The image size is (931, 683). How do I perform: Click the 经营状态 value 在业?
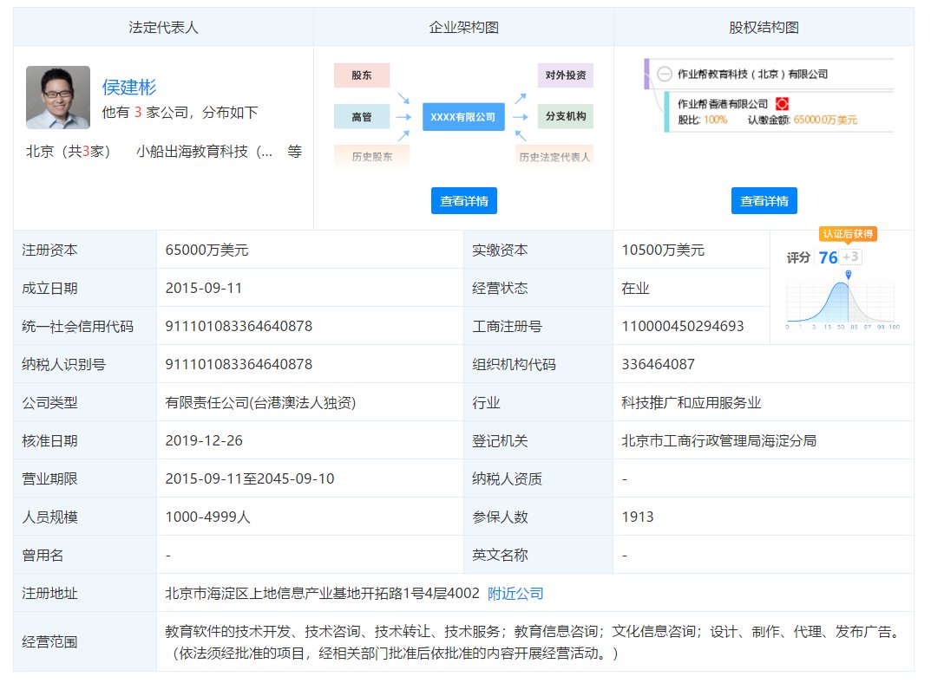click(x=635, y=288)
